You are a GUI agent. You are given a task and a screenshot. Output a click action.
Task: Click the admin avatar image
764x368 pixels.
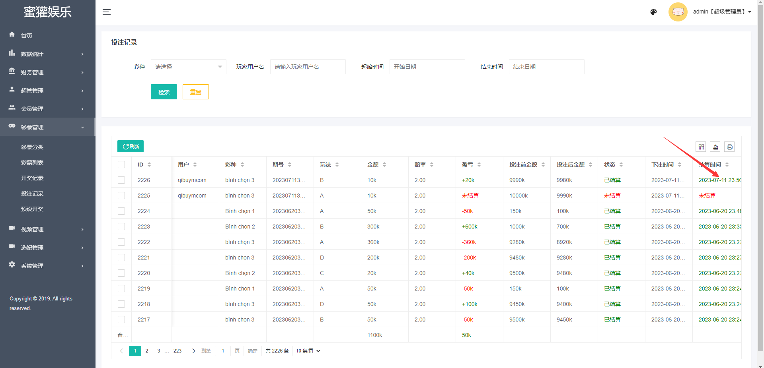[x=678, y=12]
